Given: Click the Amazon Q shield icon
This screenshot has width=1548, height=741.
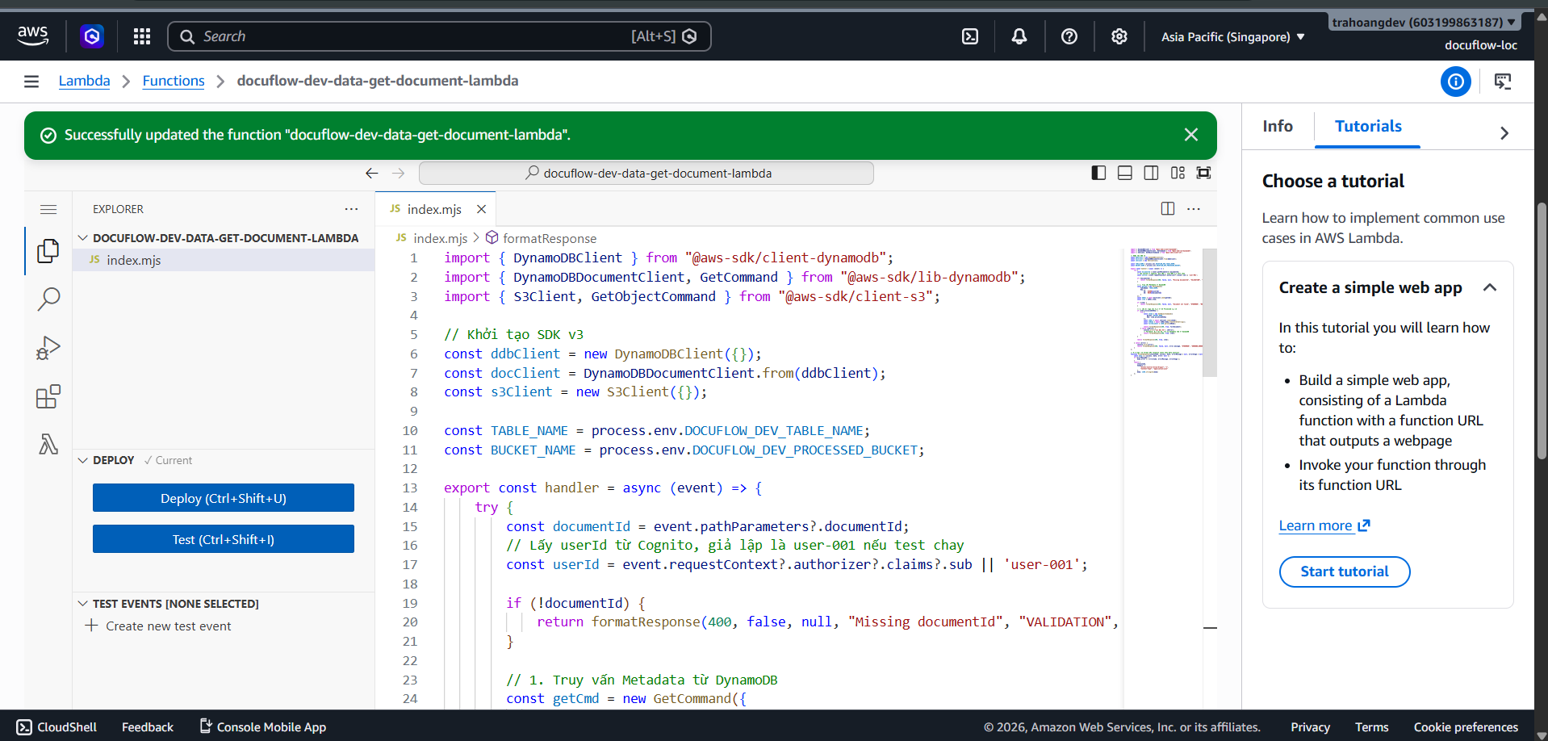Looking at the screenshot, I should point(92,36).
